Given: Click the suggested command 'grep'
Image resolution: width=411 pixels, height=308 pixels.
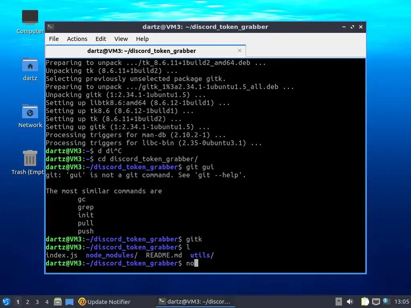Looking at the screenshot, I should [86, 207].
